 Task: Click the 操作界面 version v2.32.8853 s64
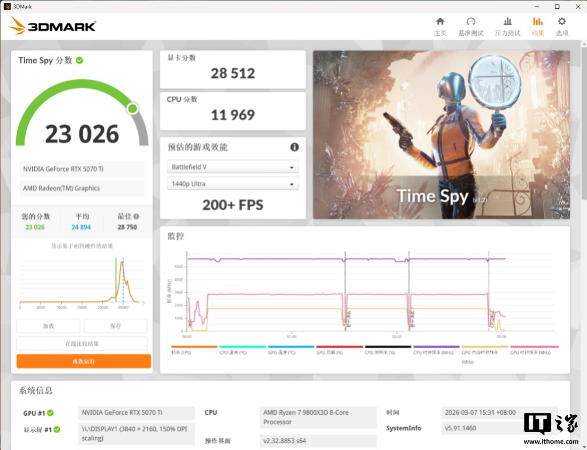[318, 441]
